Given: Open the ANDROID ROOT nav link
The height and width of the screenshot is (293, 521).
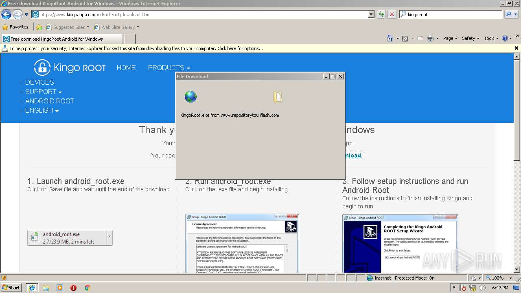Looking at the screenshot, I should coord(50,101).
